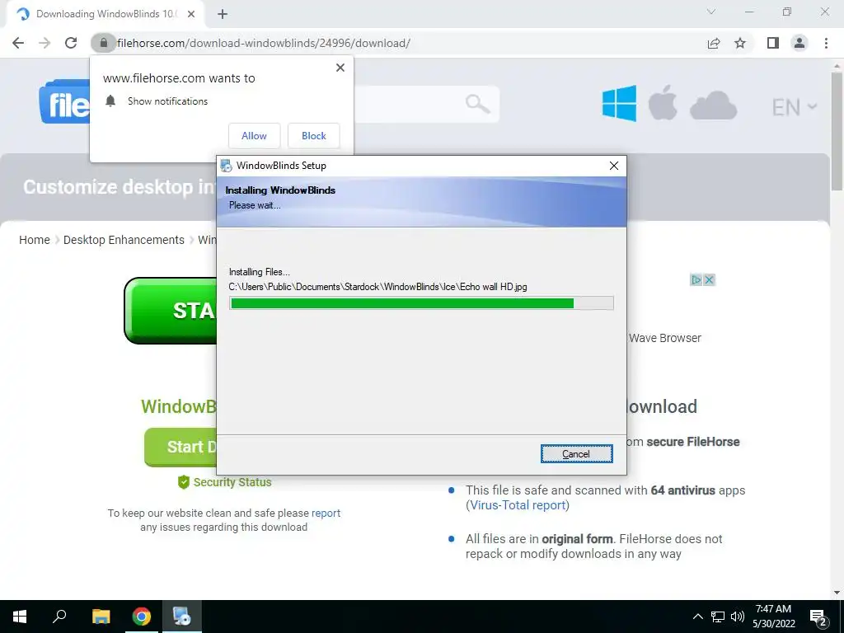Open the clock showing 7:47 AM

pos(773,617)
